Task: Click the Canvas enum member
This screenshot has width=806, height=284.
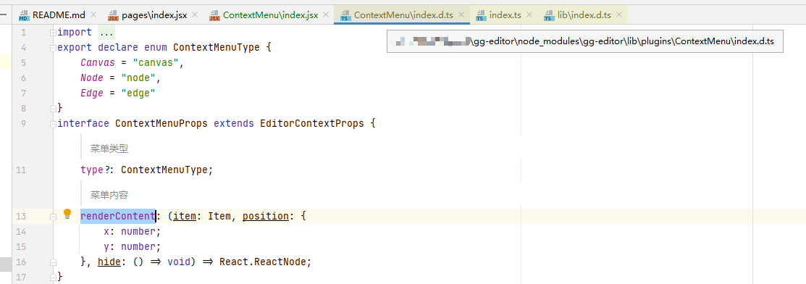Action: point(98,63)
